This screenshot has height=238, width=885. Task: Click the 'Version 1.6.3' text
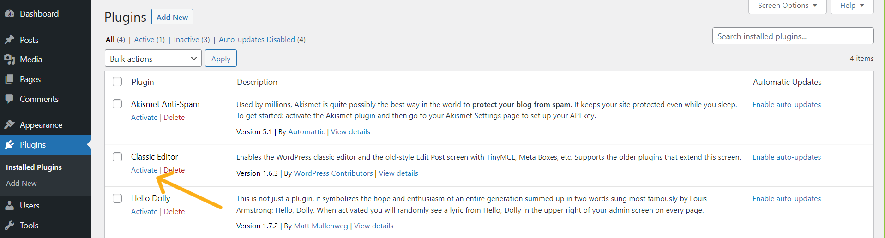tap(257, 173)
